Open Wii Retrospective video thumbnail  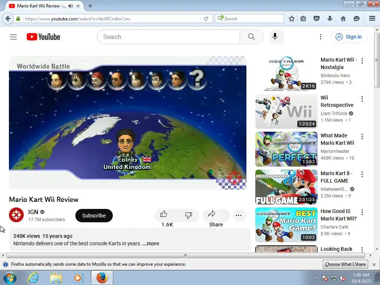pyautogui.click(x=286, y=111)
